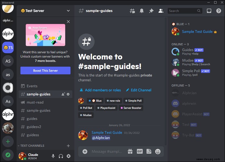This screenshot has width=225, height=162.
Task: Click offline PlayerAssist bot member
Action: pyautogui.click(x=196, y=114)
